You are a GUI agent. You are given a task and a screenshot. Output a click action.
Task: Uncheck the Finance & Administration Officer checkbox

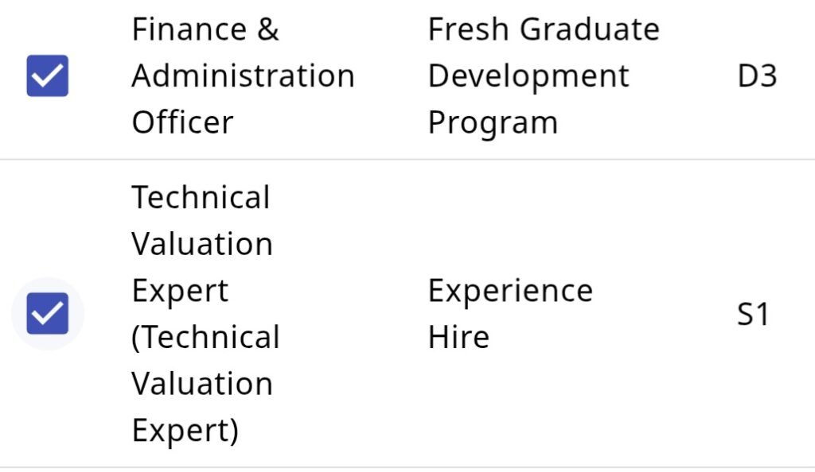(x=47, y=76)
